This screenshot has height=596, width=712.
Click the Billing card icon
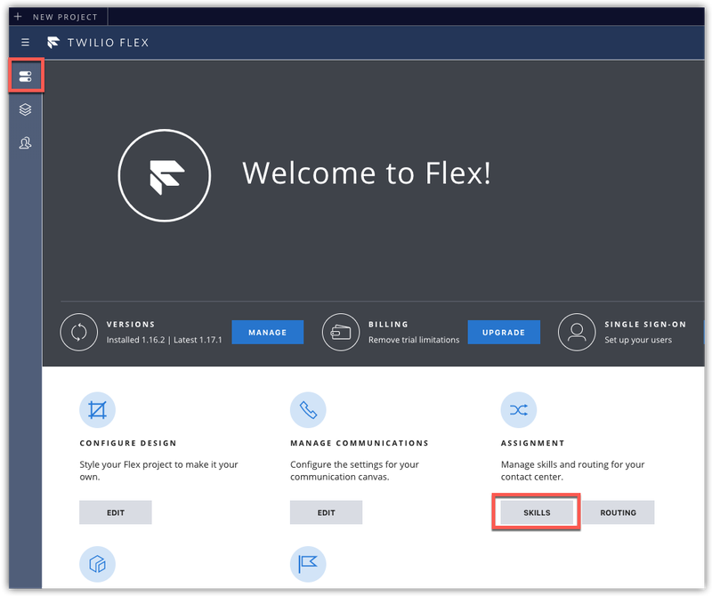(340, 332)
